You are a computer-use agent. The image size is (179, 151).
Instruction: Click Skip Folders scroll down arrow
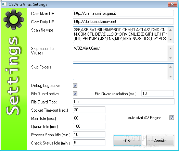(170, 77)
